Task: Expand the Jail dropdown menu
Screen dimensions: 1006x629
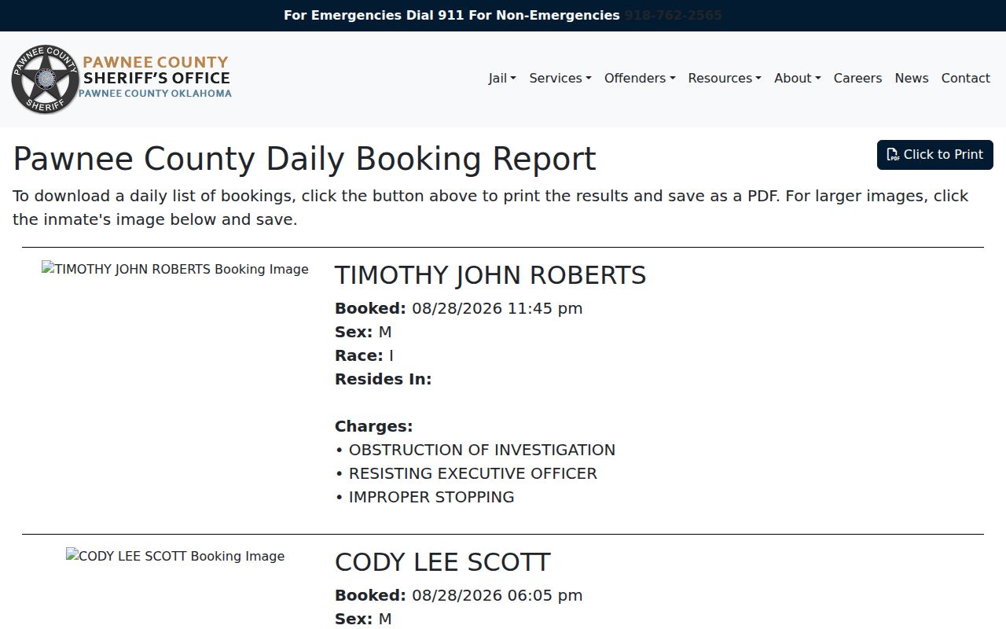Action: (x=502, y=78)
